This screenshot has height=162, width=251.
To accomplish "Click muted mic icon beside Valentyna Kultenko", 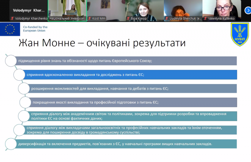I will (x=206, y=18).
